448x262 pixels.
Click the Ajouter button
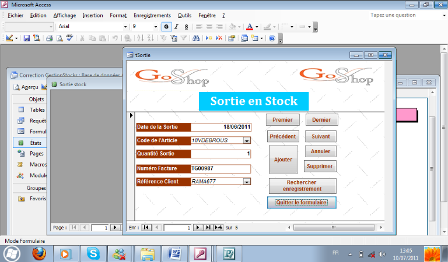pos(283,160)
